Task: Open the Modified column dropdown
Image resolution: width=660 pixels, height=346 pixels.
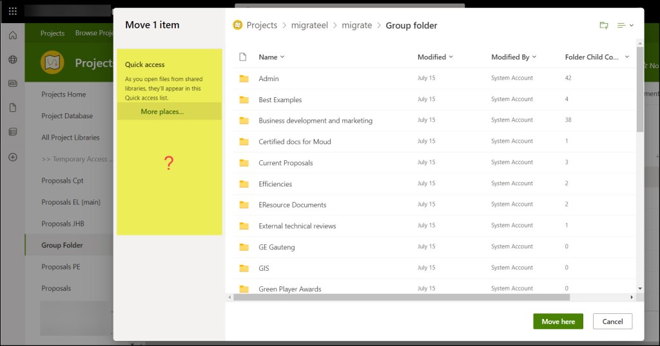Action: pos(435,57)
